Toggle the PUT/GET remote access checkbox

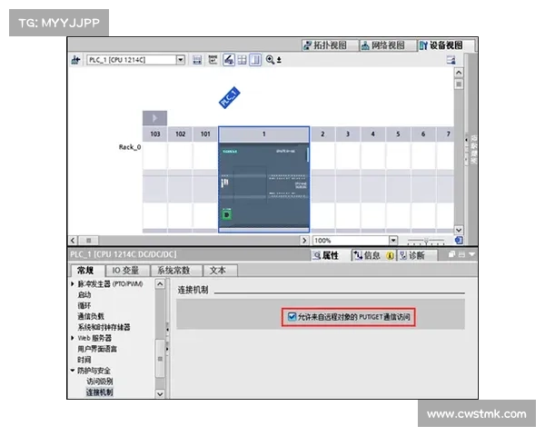292,316
